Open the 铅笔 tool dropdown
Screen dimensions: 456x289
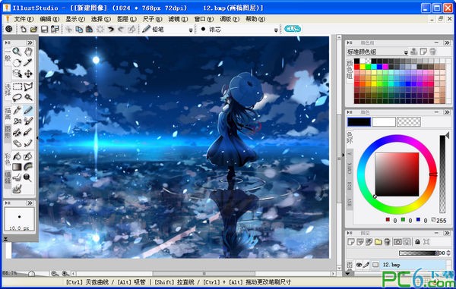[191, 30]
